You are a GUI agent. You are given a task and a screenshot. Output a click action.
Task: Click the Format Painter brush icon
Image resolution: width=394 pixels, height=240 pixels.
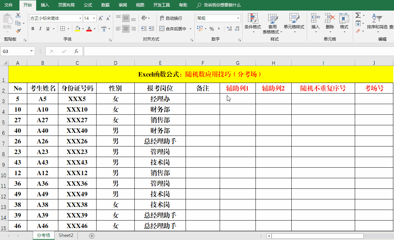pos(18,31)
